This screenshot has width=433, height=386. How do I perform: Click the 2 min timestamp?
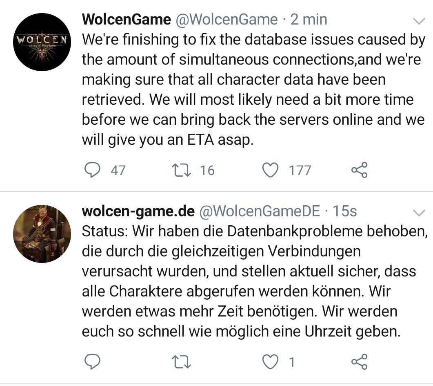coord(309,19)
